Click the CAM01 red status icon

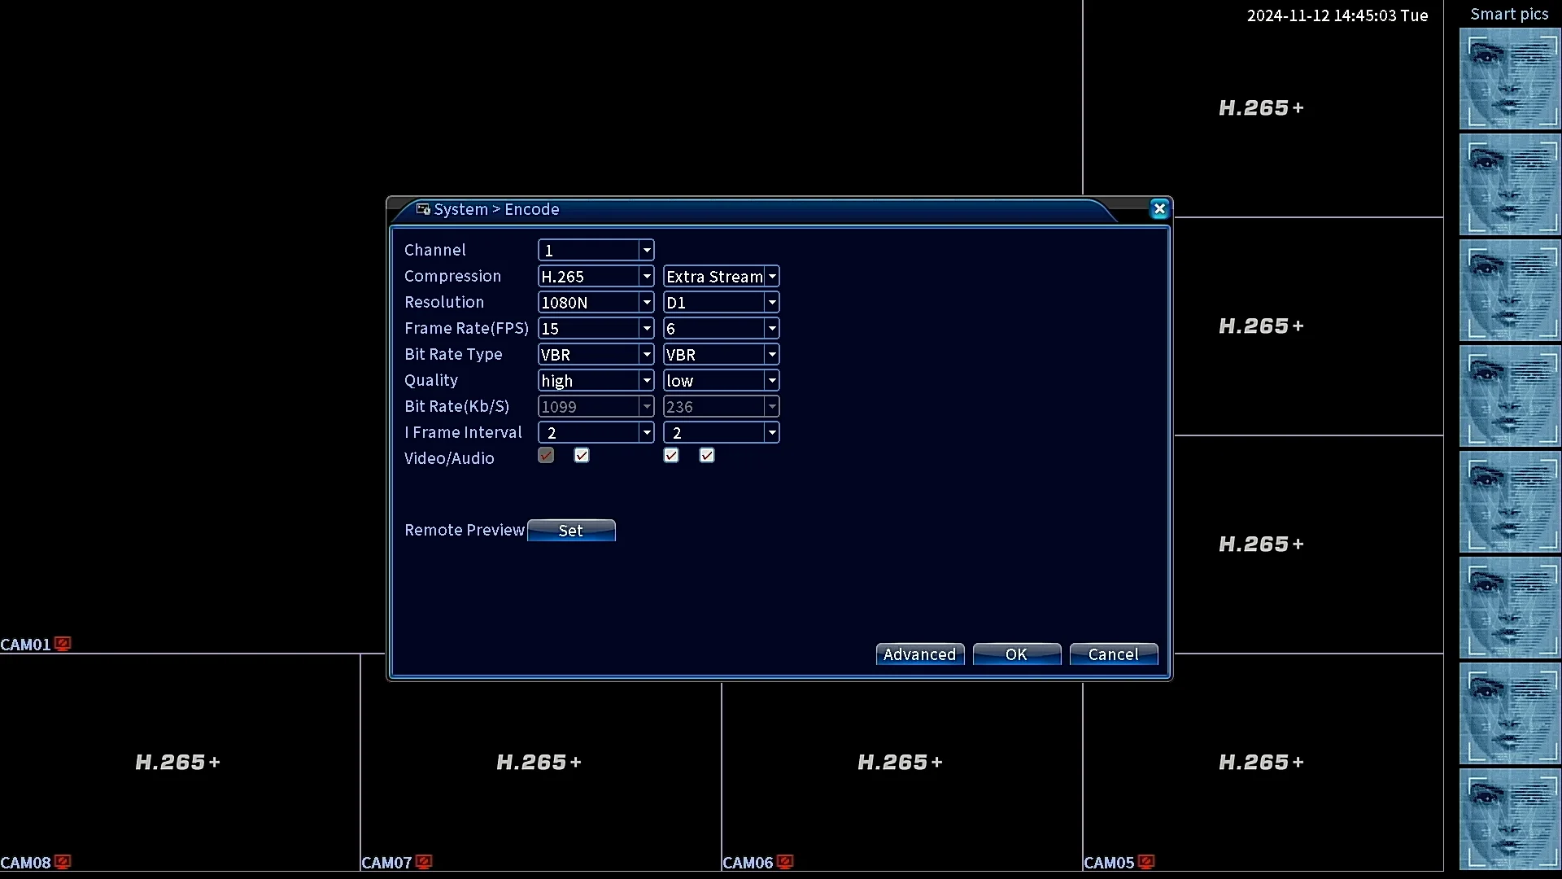click(63, 644)
